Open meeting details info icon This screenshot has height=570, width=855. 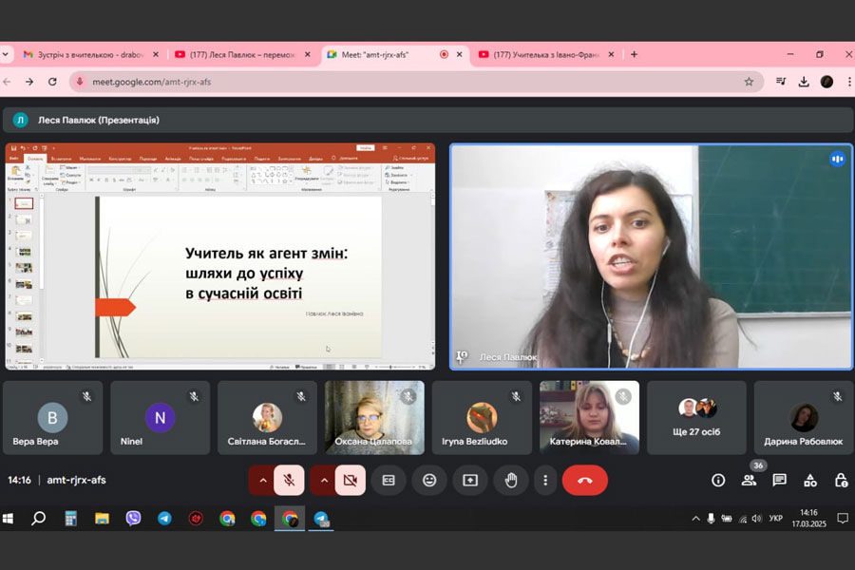click(x=718, y=481)
